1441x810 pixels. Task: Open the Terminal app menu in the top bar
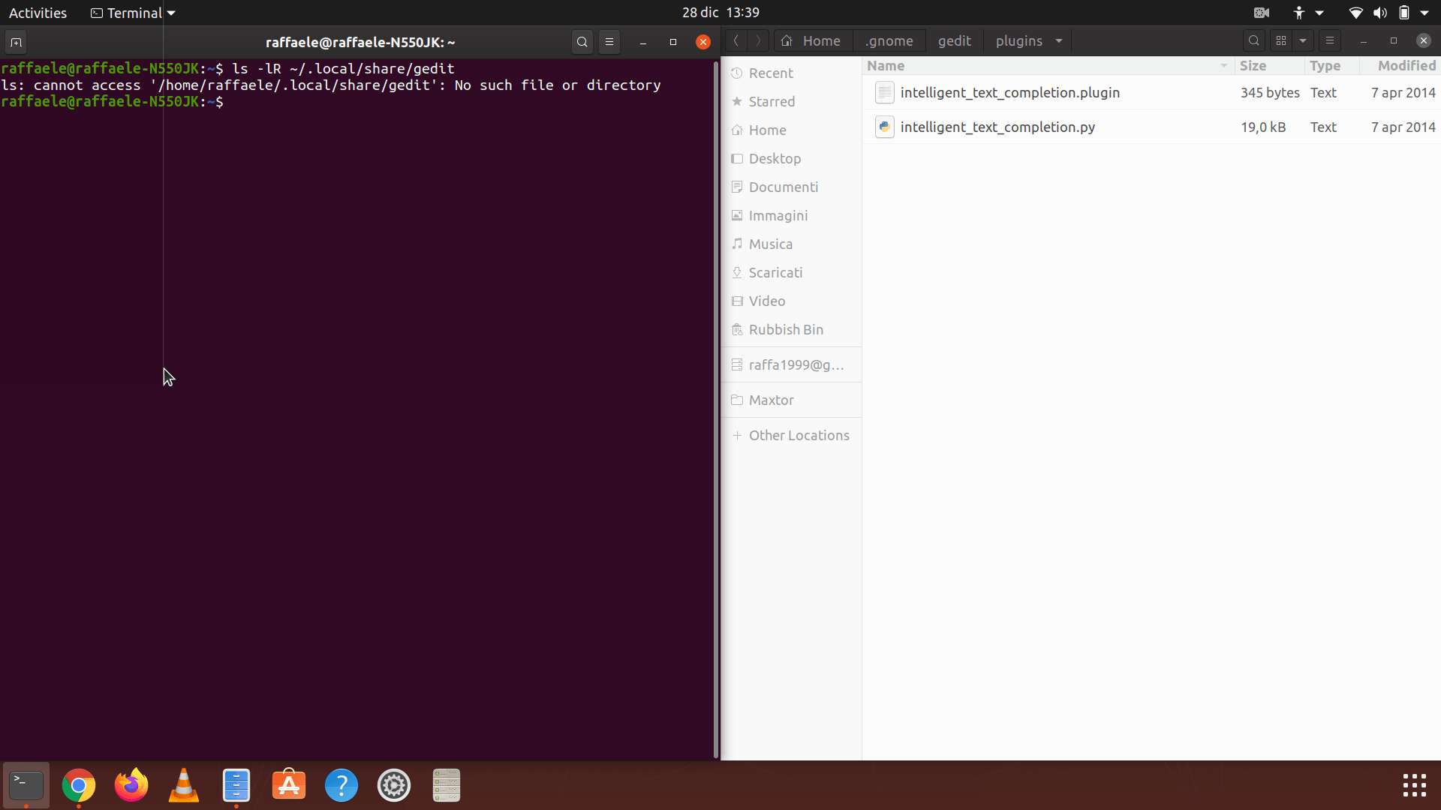134,13
